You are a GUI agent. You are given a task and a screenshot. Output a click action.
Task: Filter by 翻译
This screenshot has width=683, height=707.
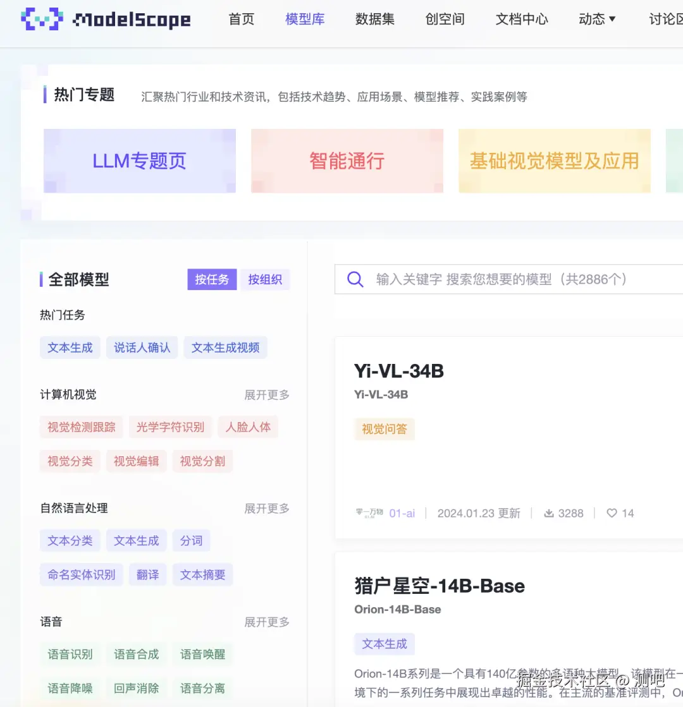click(x=147, y=575)
